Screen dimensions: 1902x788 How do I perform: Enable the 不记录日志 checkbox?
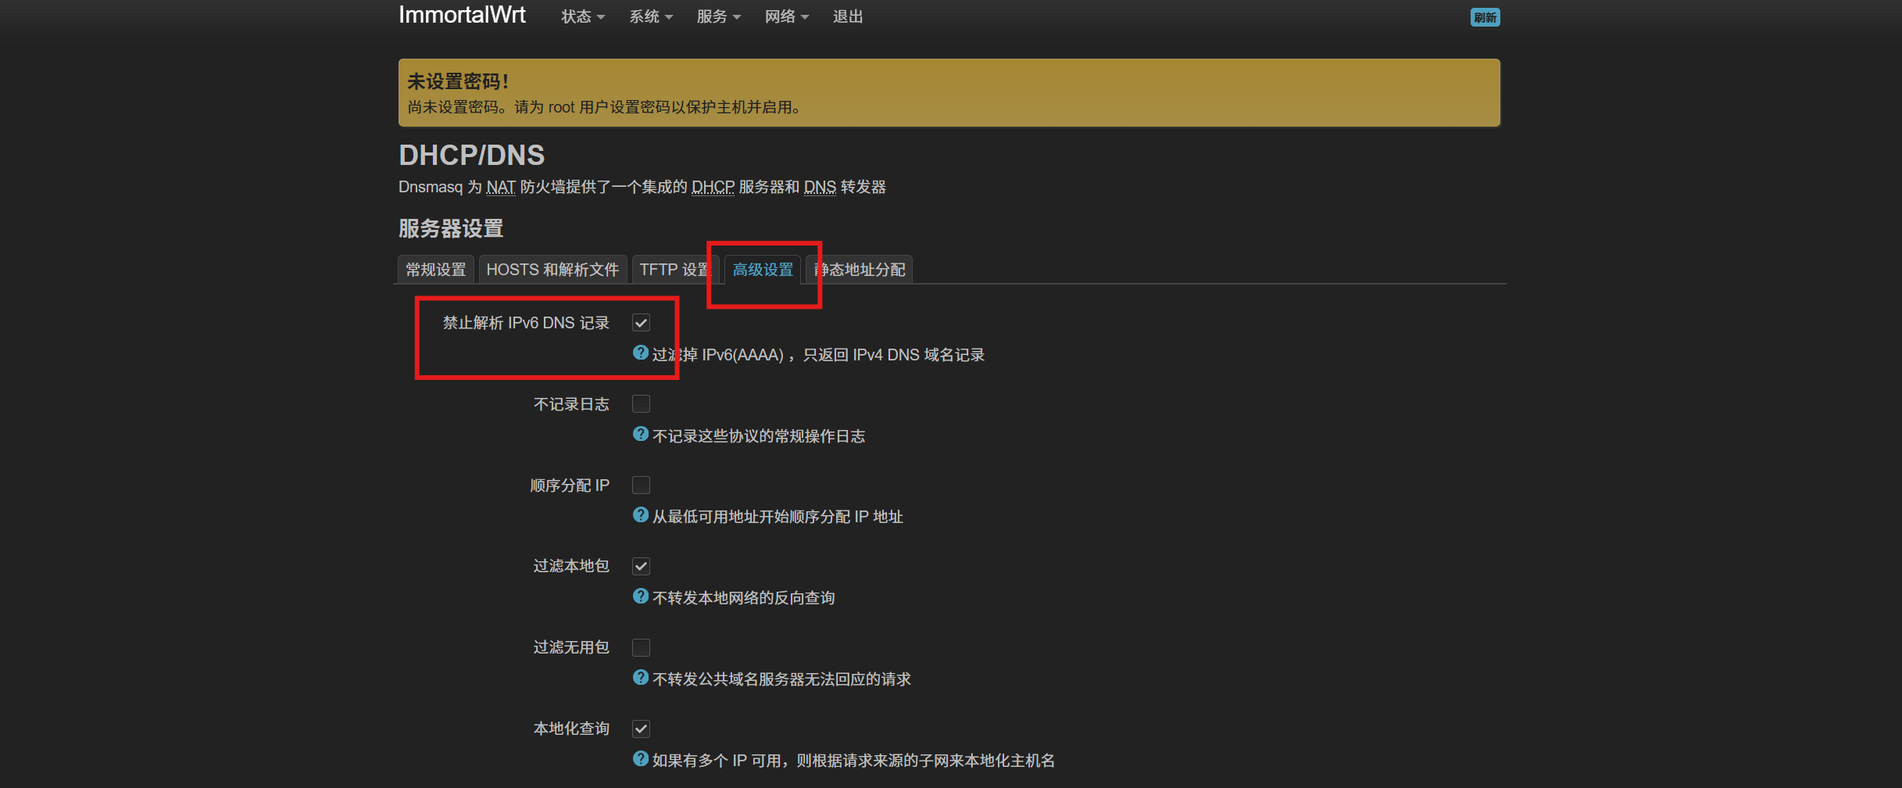pyautogui.click(x=641, y=404)
